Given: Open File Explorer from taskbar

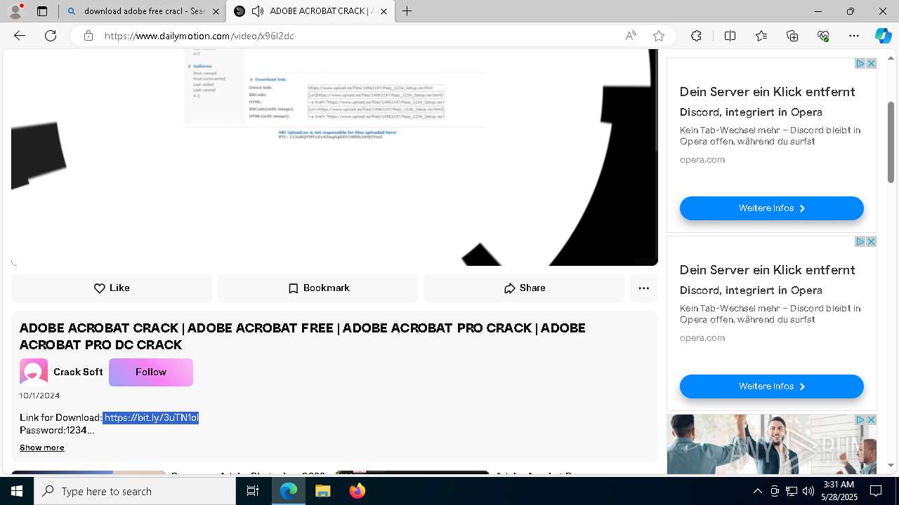Looking at the screenshot, I should (x=322, y=491).
